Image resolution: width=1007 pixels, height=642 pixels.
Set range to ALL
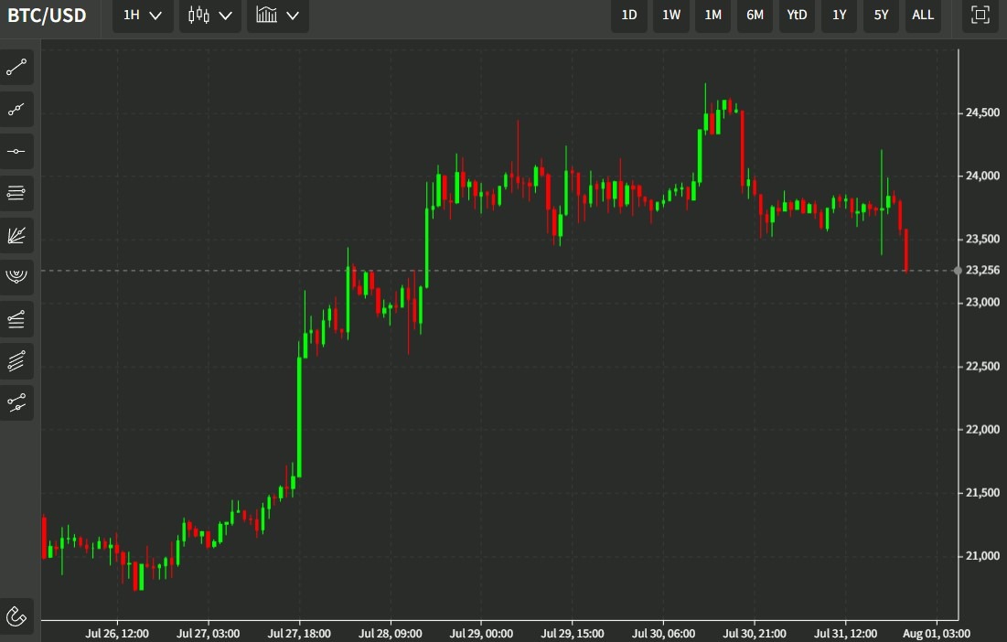coord(923,15)
